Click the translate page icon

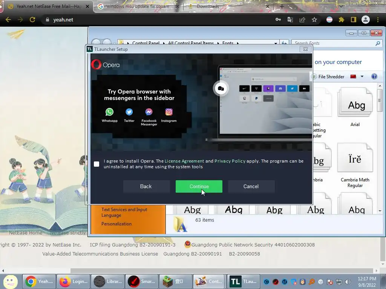[290, 20]
